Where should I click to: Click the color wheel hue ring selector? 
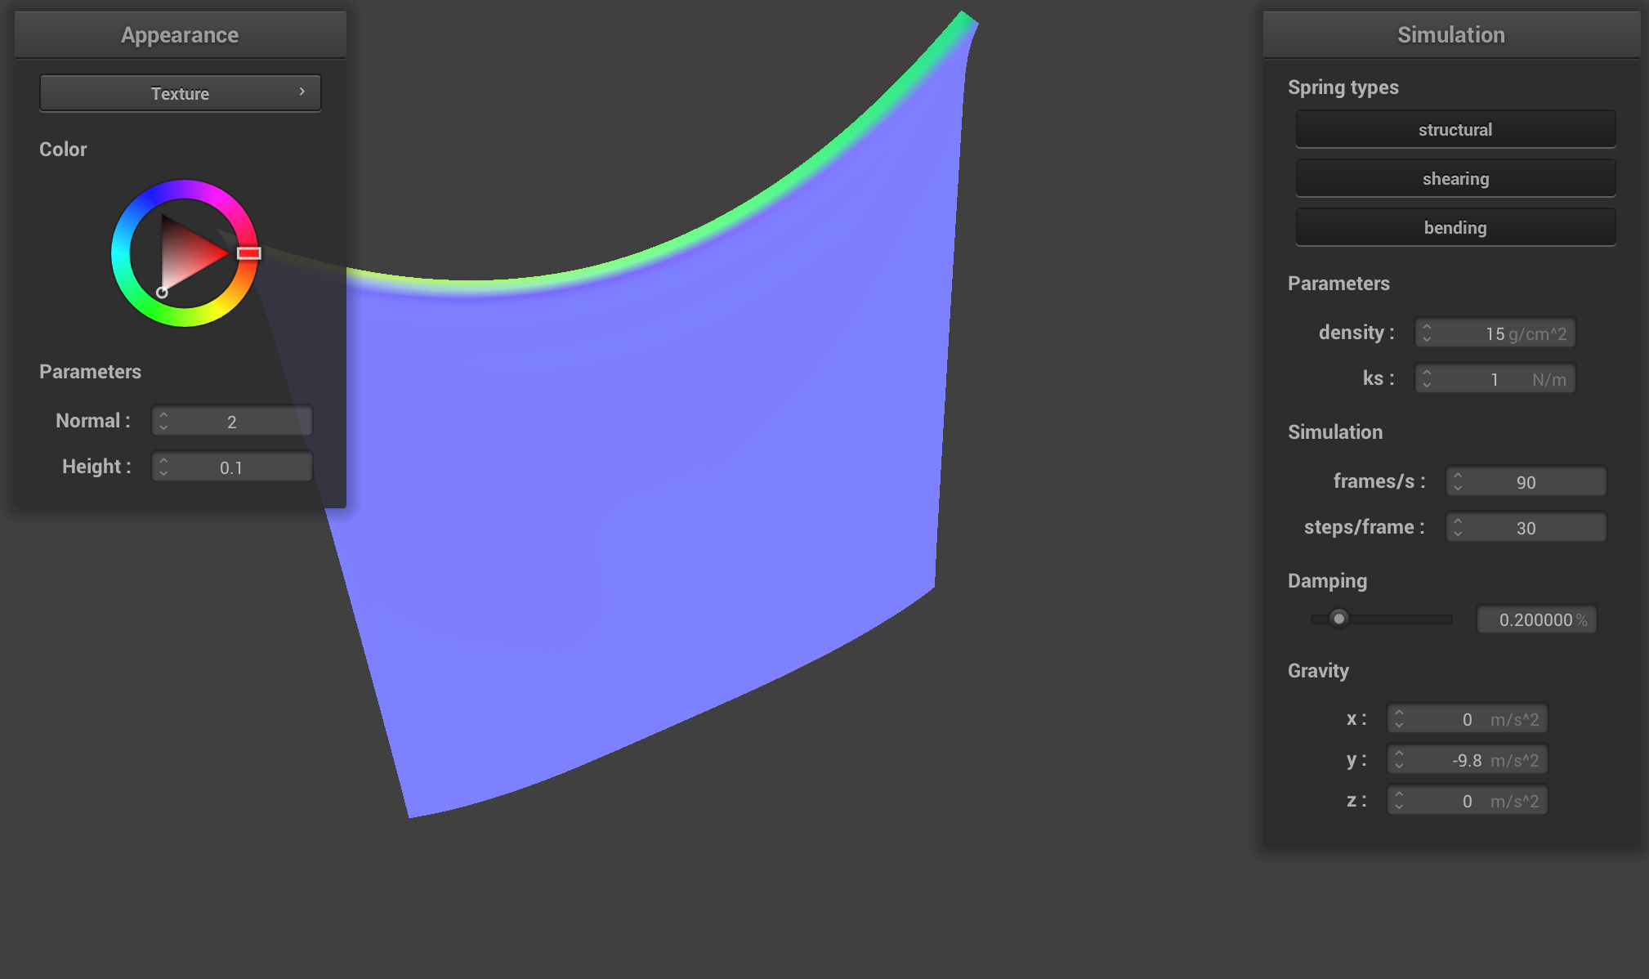click(x=249, y=253)
